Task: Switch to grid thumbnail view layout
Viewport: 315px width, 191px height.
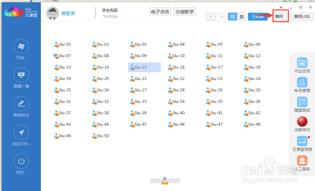Action: (242, 17)
